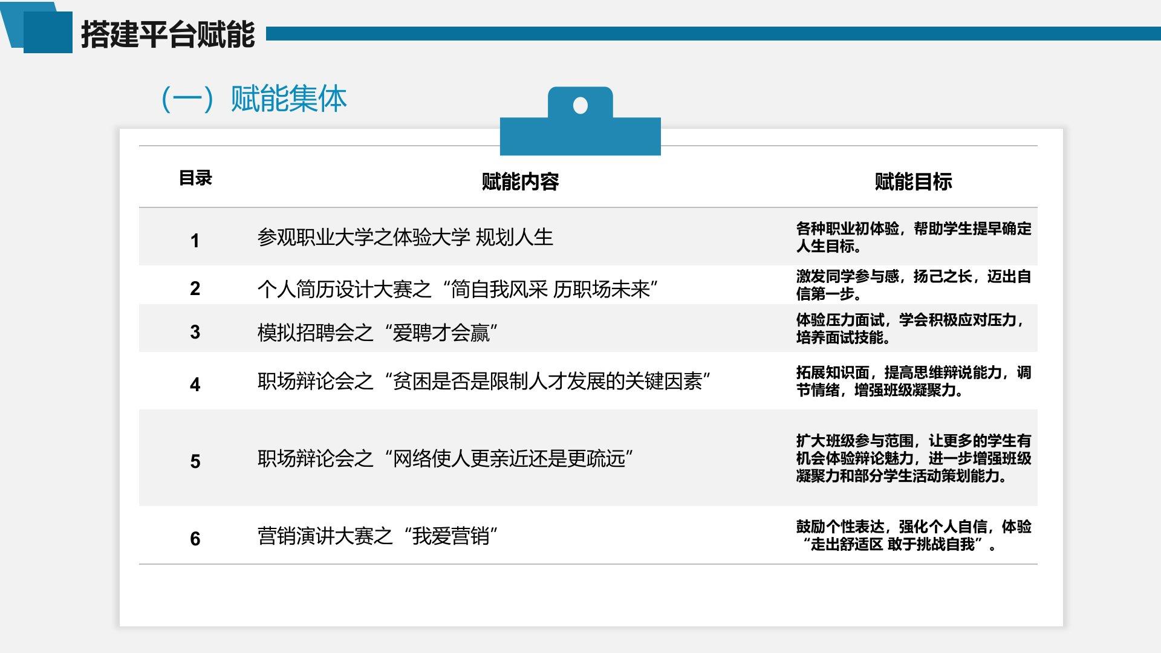Select row number 1 cell

(195, 241)
